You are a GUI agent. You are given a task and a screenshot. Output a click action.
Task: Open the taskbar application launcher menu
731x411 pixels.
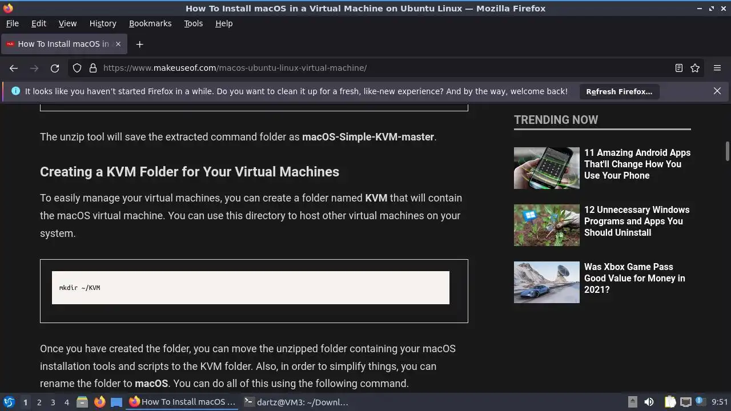click(9, 402)
